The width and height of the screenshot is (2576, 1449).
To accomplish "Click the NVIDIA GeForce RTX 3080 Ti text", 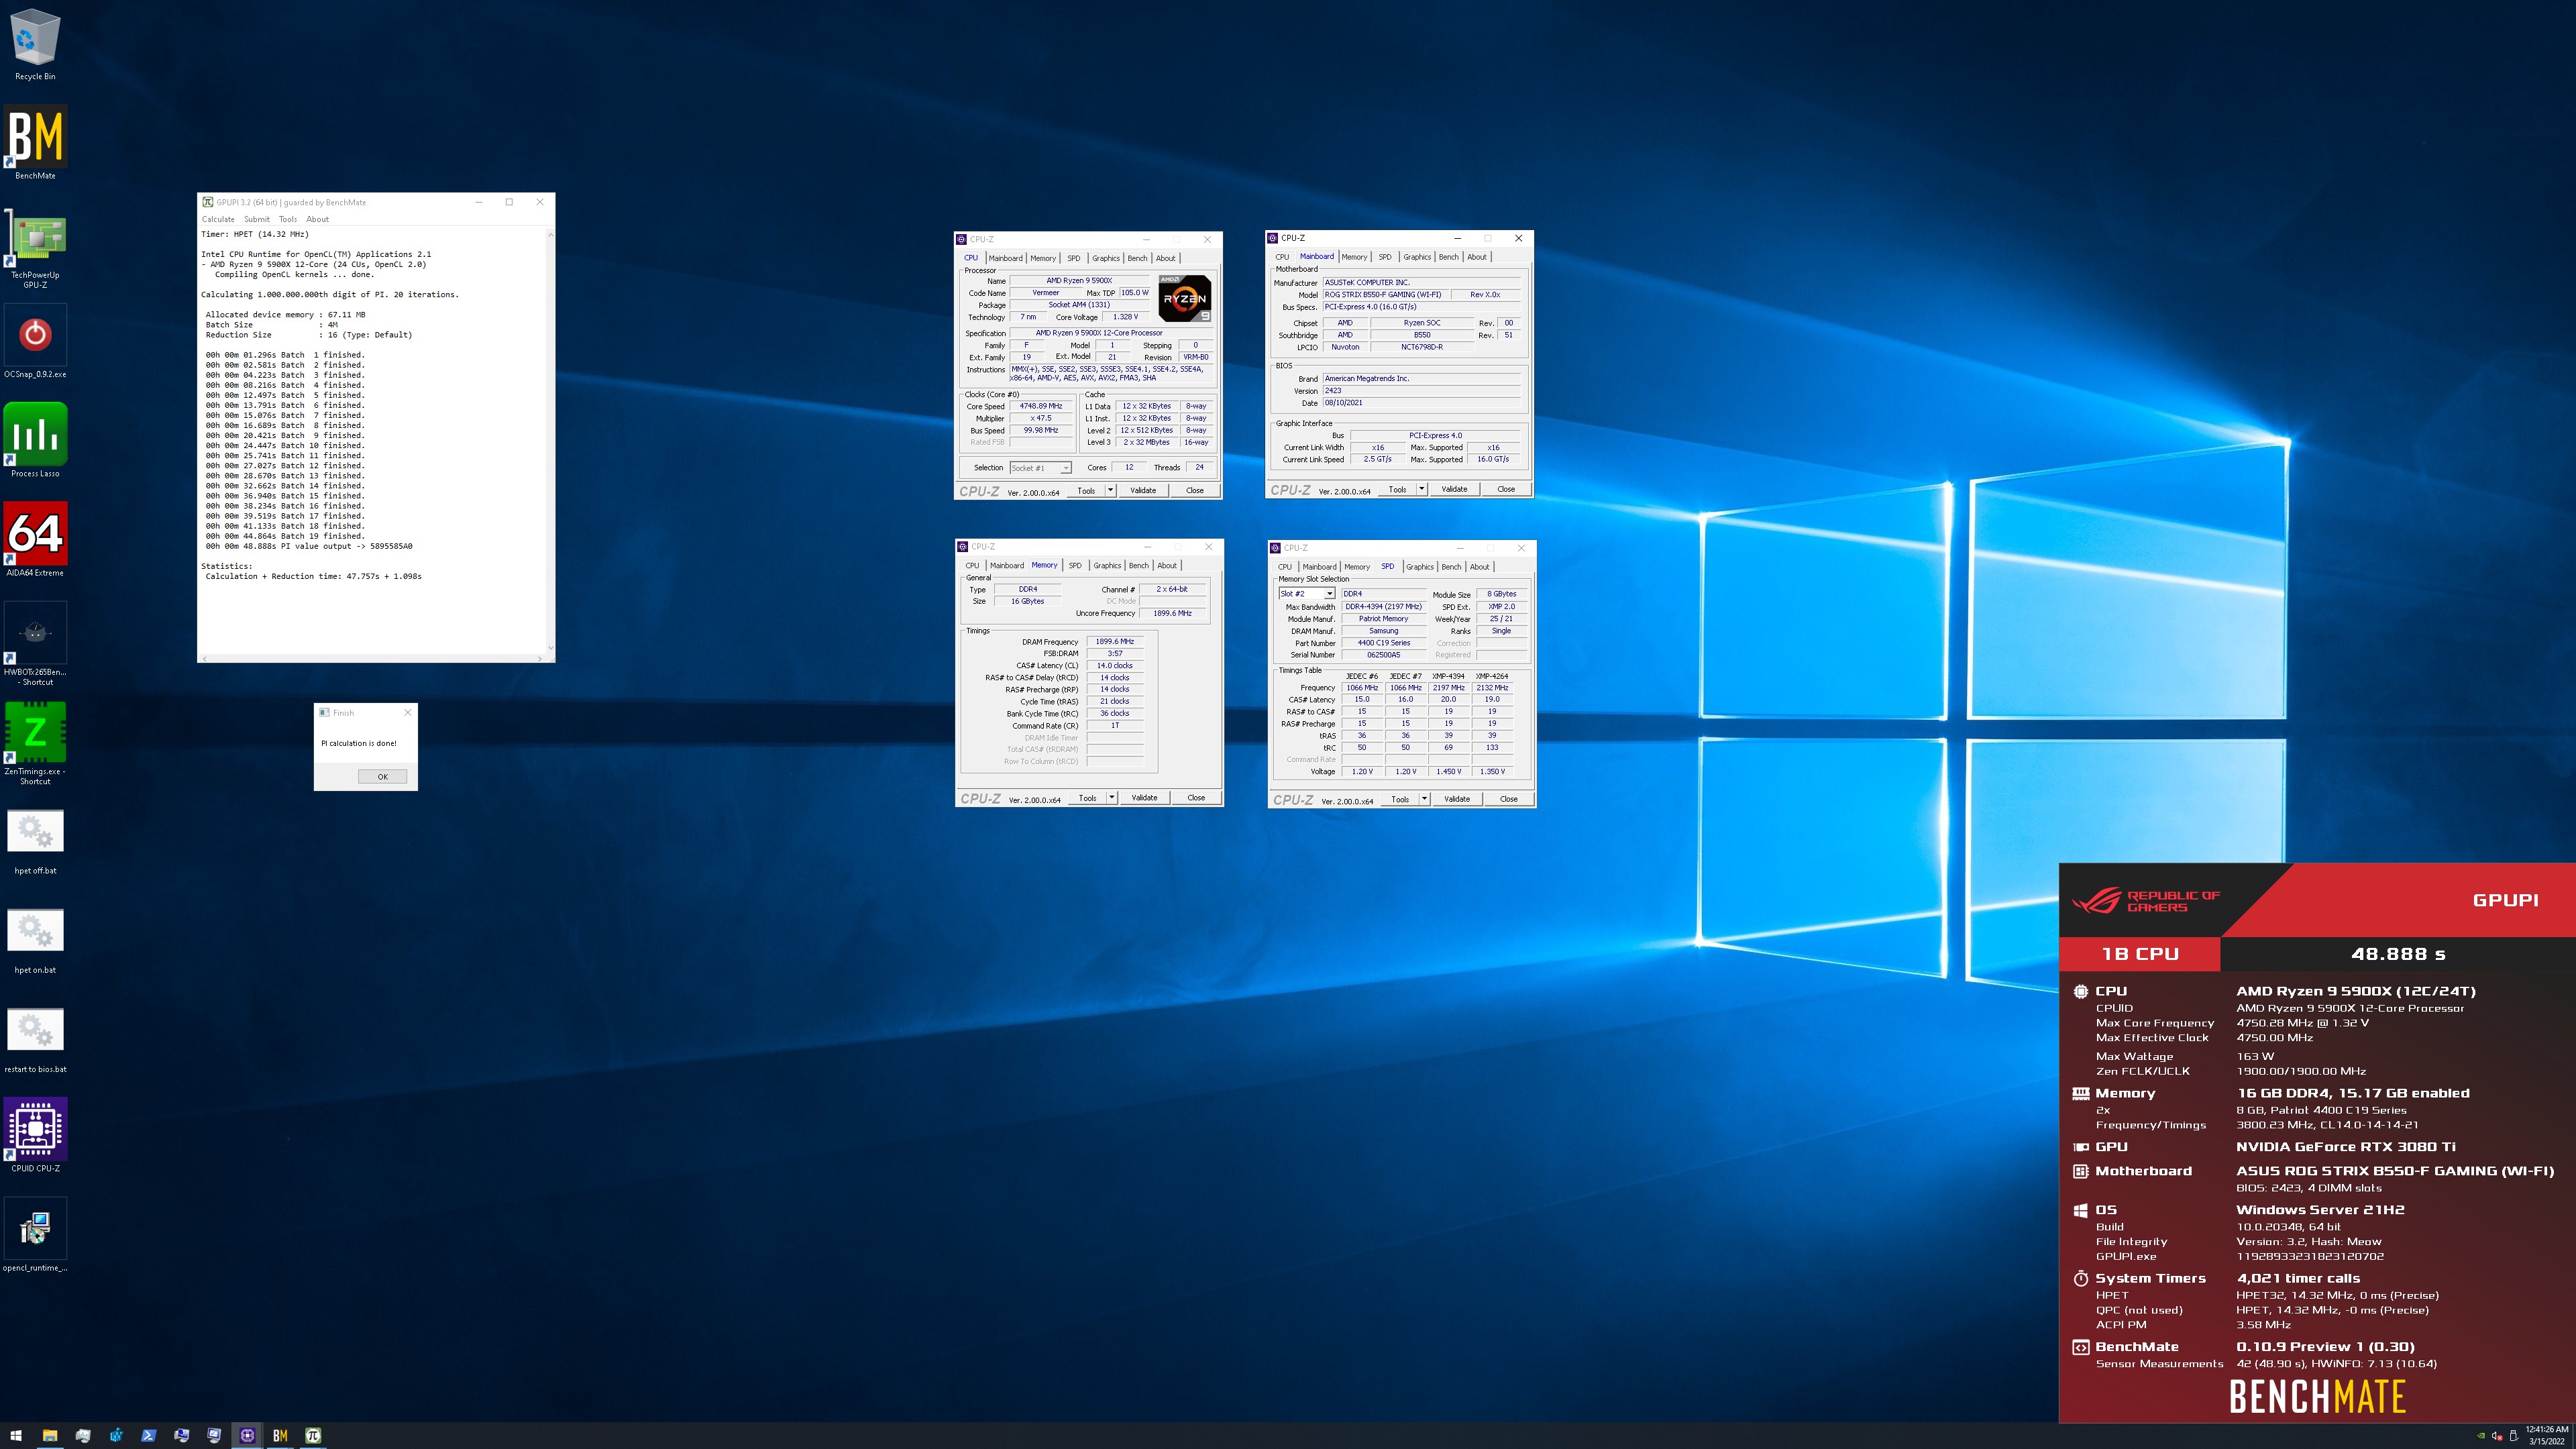I will pyautogui.click(x=2346, y=1147).
